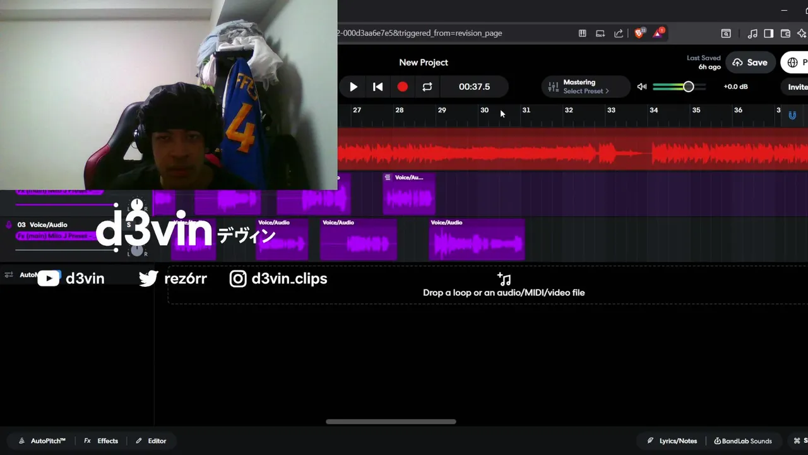Click the browser reader mode icon

pyautogui.click(x=583, y=33)
